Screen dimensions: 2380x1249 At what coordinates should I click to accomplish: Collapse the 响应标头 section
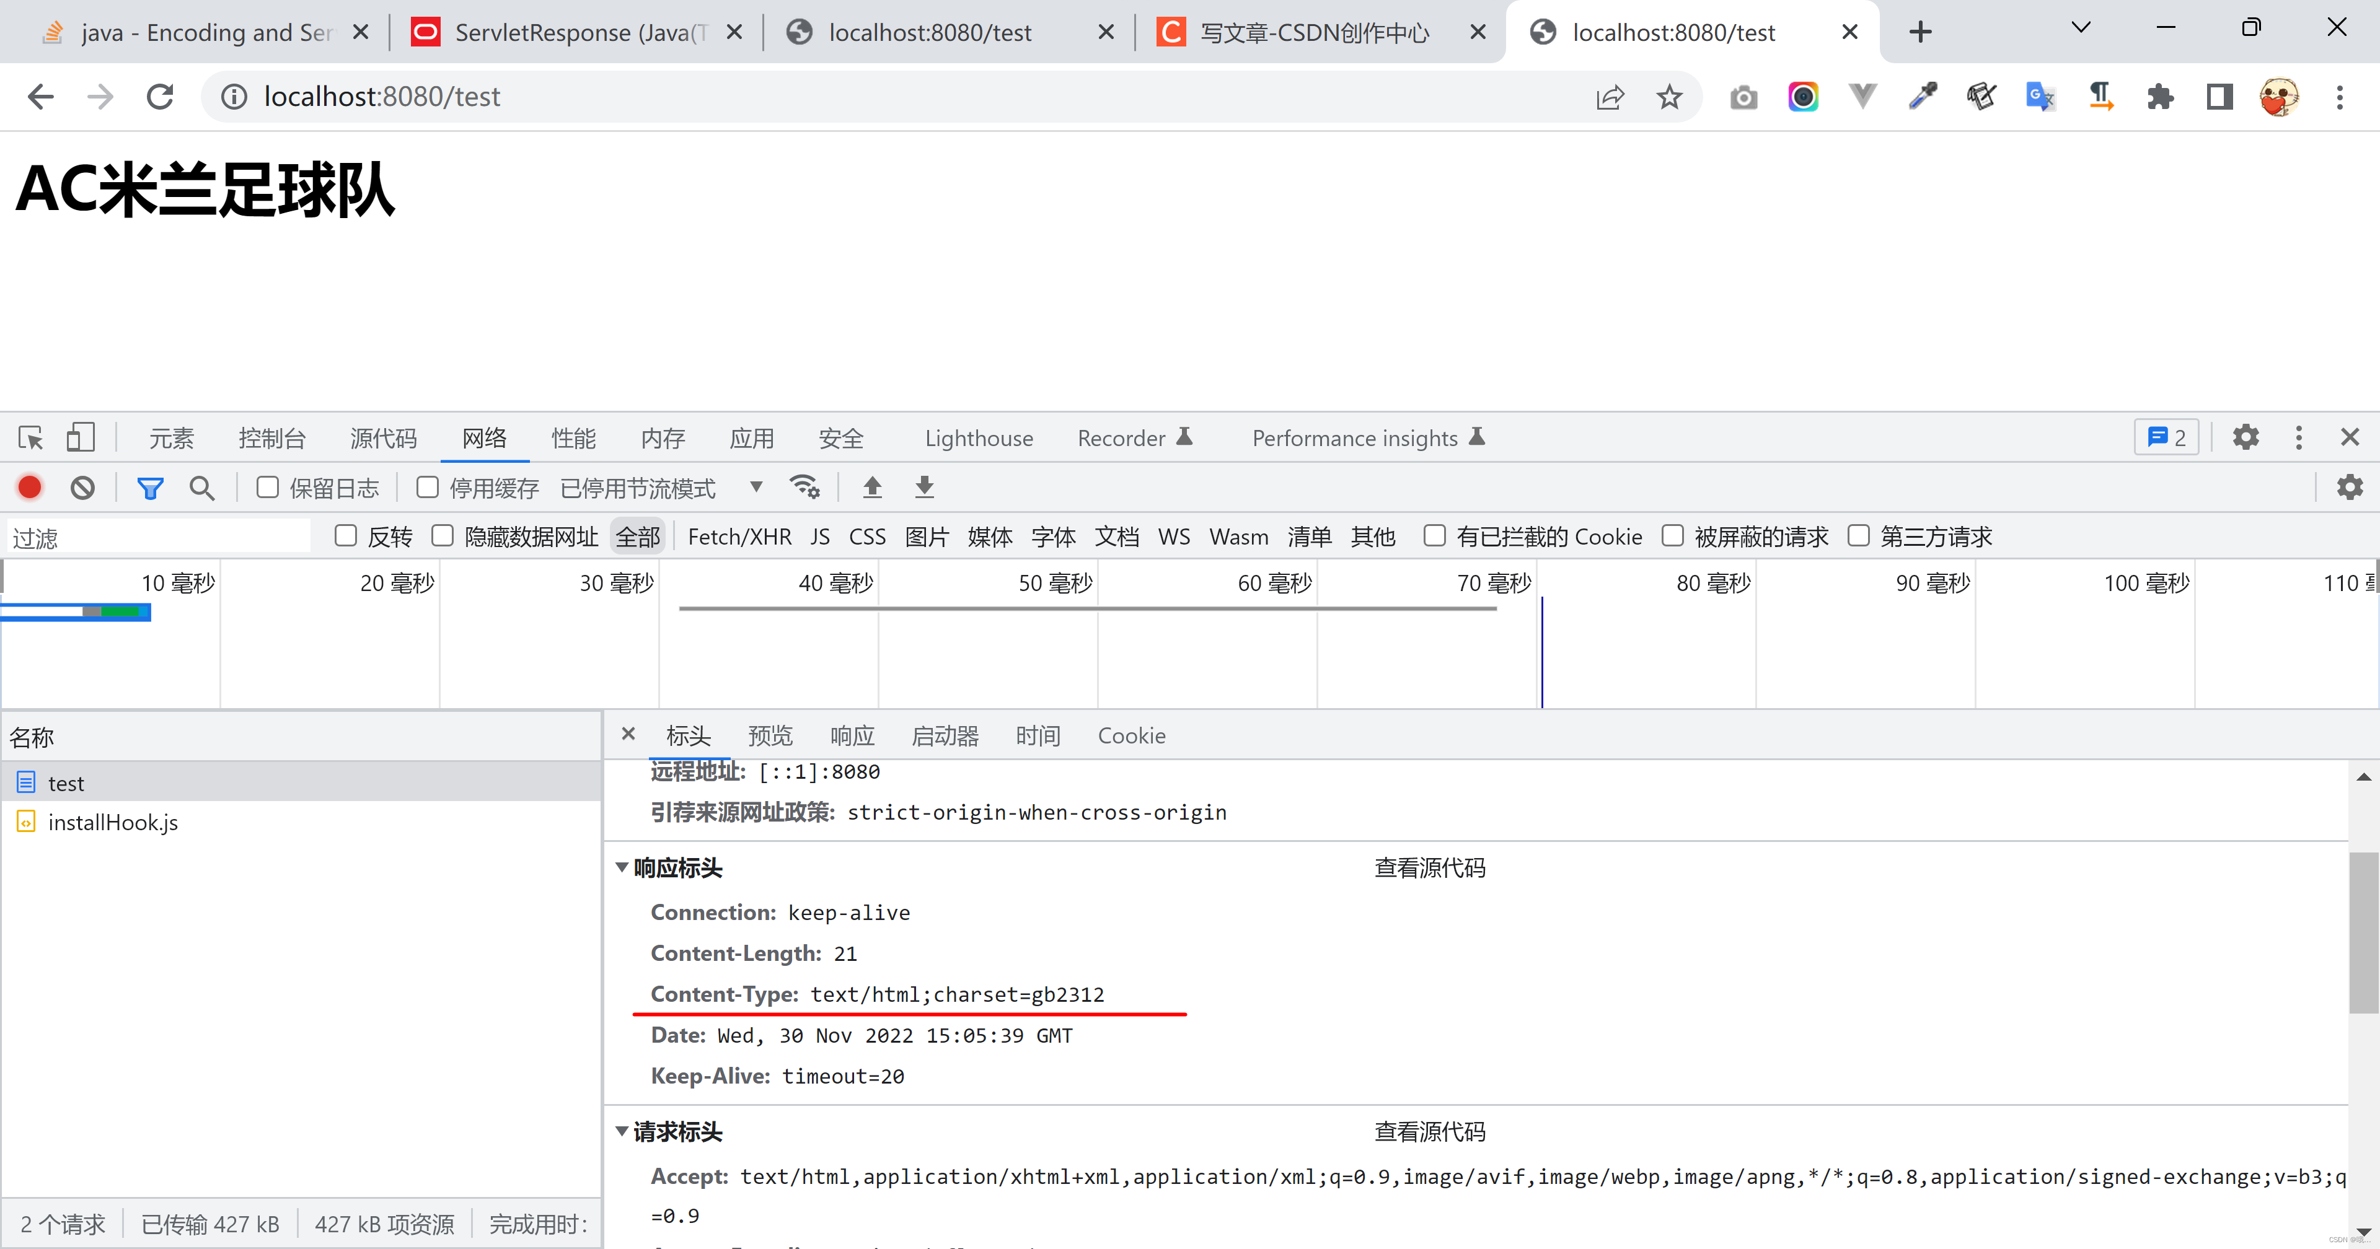tap(622, 867)
